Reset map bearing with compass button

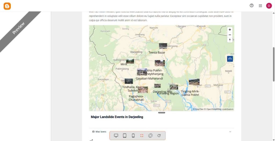coord(230,40)
